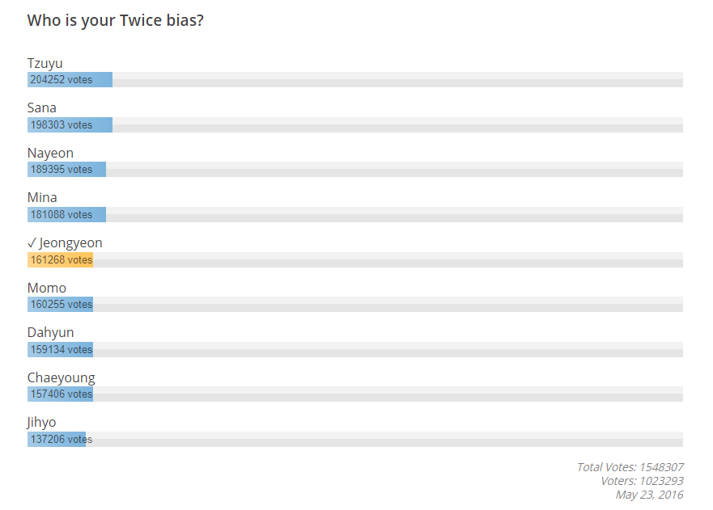This screenshot has width=713, height=510.
Task: Click Momo's 160255 votes bar
Action: tap(60, 305)
